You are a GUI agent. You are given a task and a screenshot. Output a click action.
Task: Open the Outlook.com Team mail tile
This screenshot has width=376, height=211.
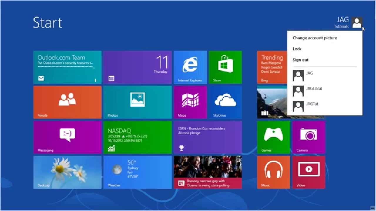[x=67, y=67]
